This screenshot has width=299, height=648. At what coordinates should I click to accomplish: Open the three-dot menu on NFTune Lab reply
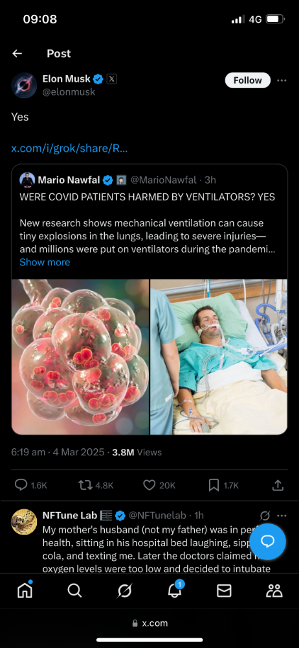click(x=282, y=515)
